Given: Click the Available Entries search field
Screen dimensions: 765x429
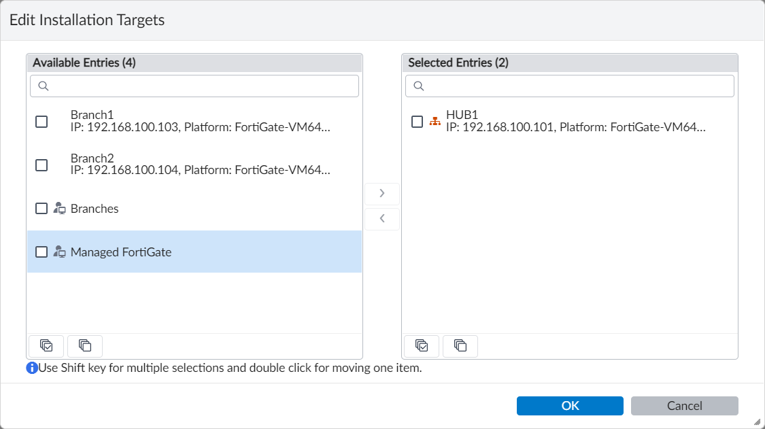Looking at the screenshot, I should 203,86.
